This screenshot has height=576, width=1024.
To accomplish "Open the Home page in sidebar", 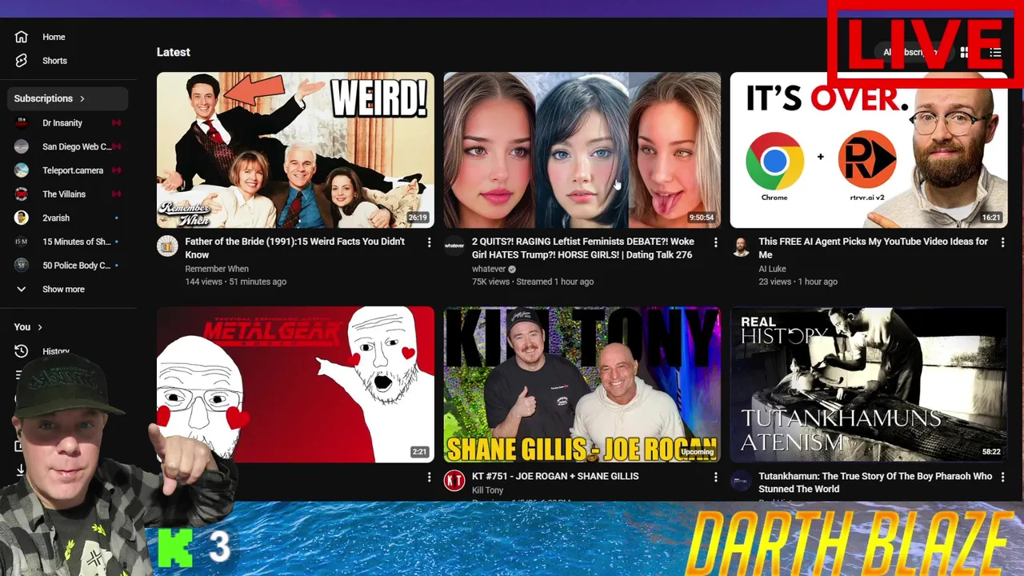I will click(67, 37).
